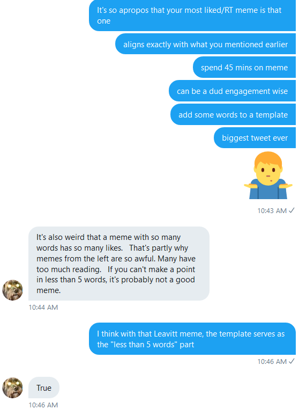
Task: Click the 10:44 AM timestamp
Action: [43, 307]
